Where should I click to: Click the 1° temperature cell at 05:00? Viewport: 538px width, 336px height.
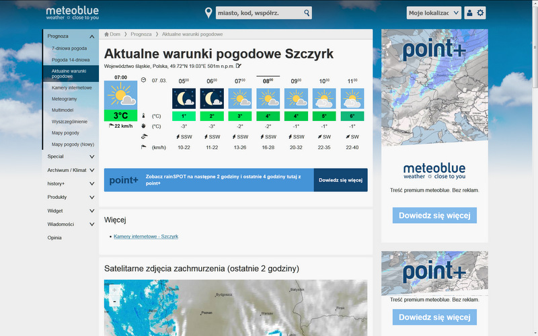click(184, 116)
